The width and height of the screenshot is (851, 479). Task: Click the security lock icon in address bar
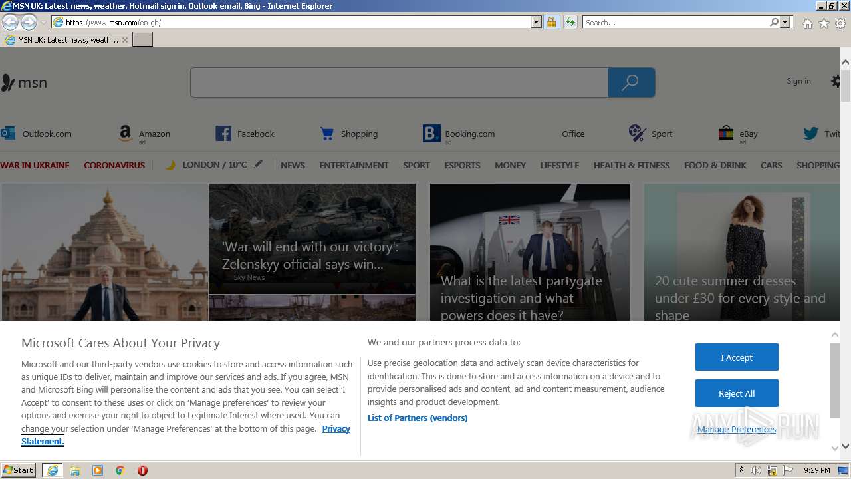point(551,23)
